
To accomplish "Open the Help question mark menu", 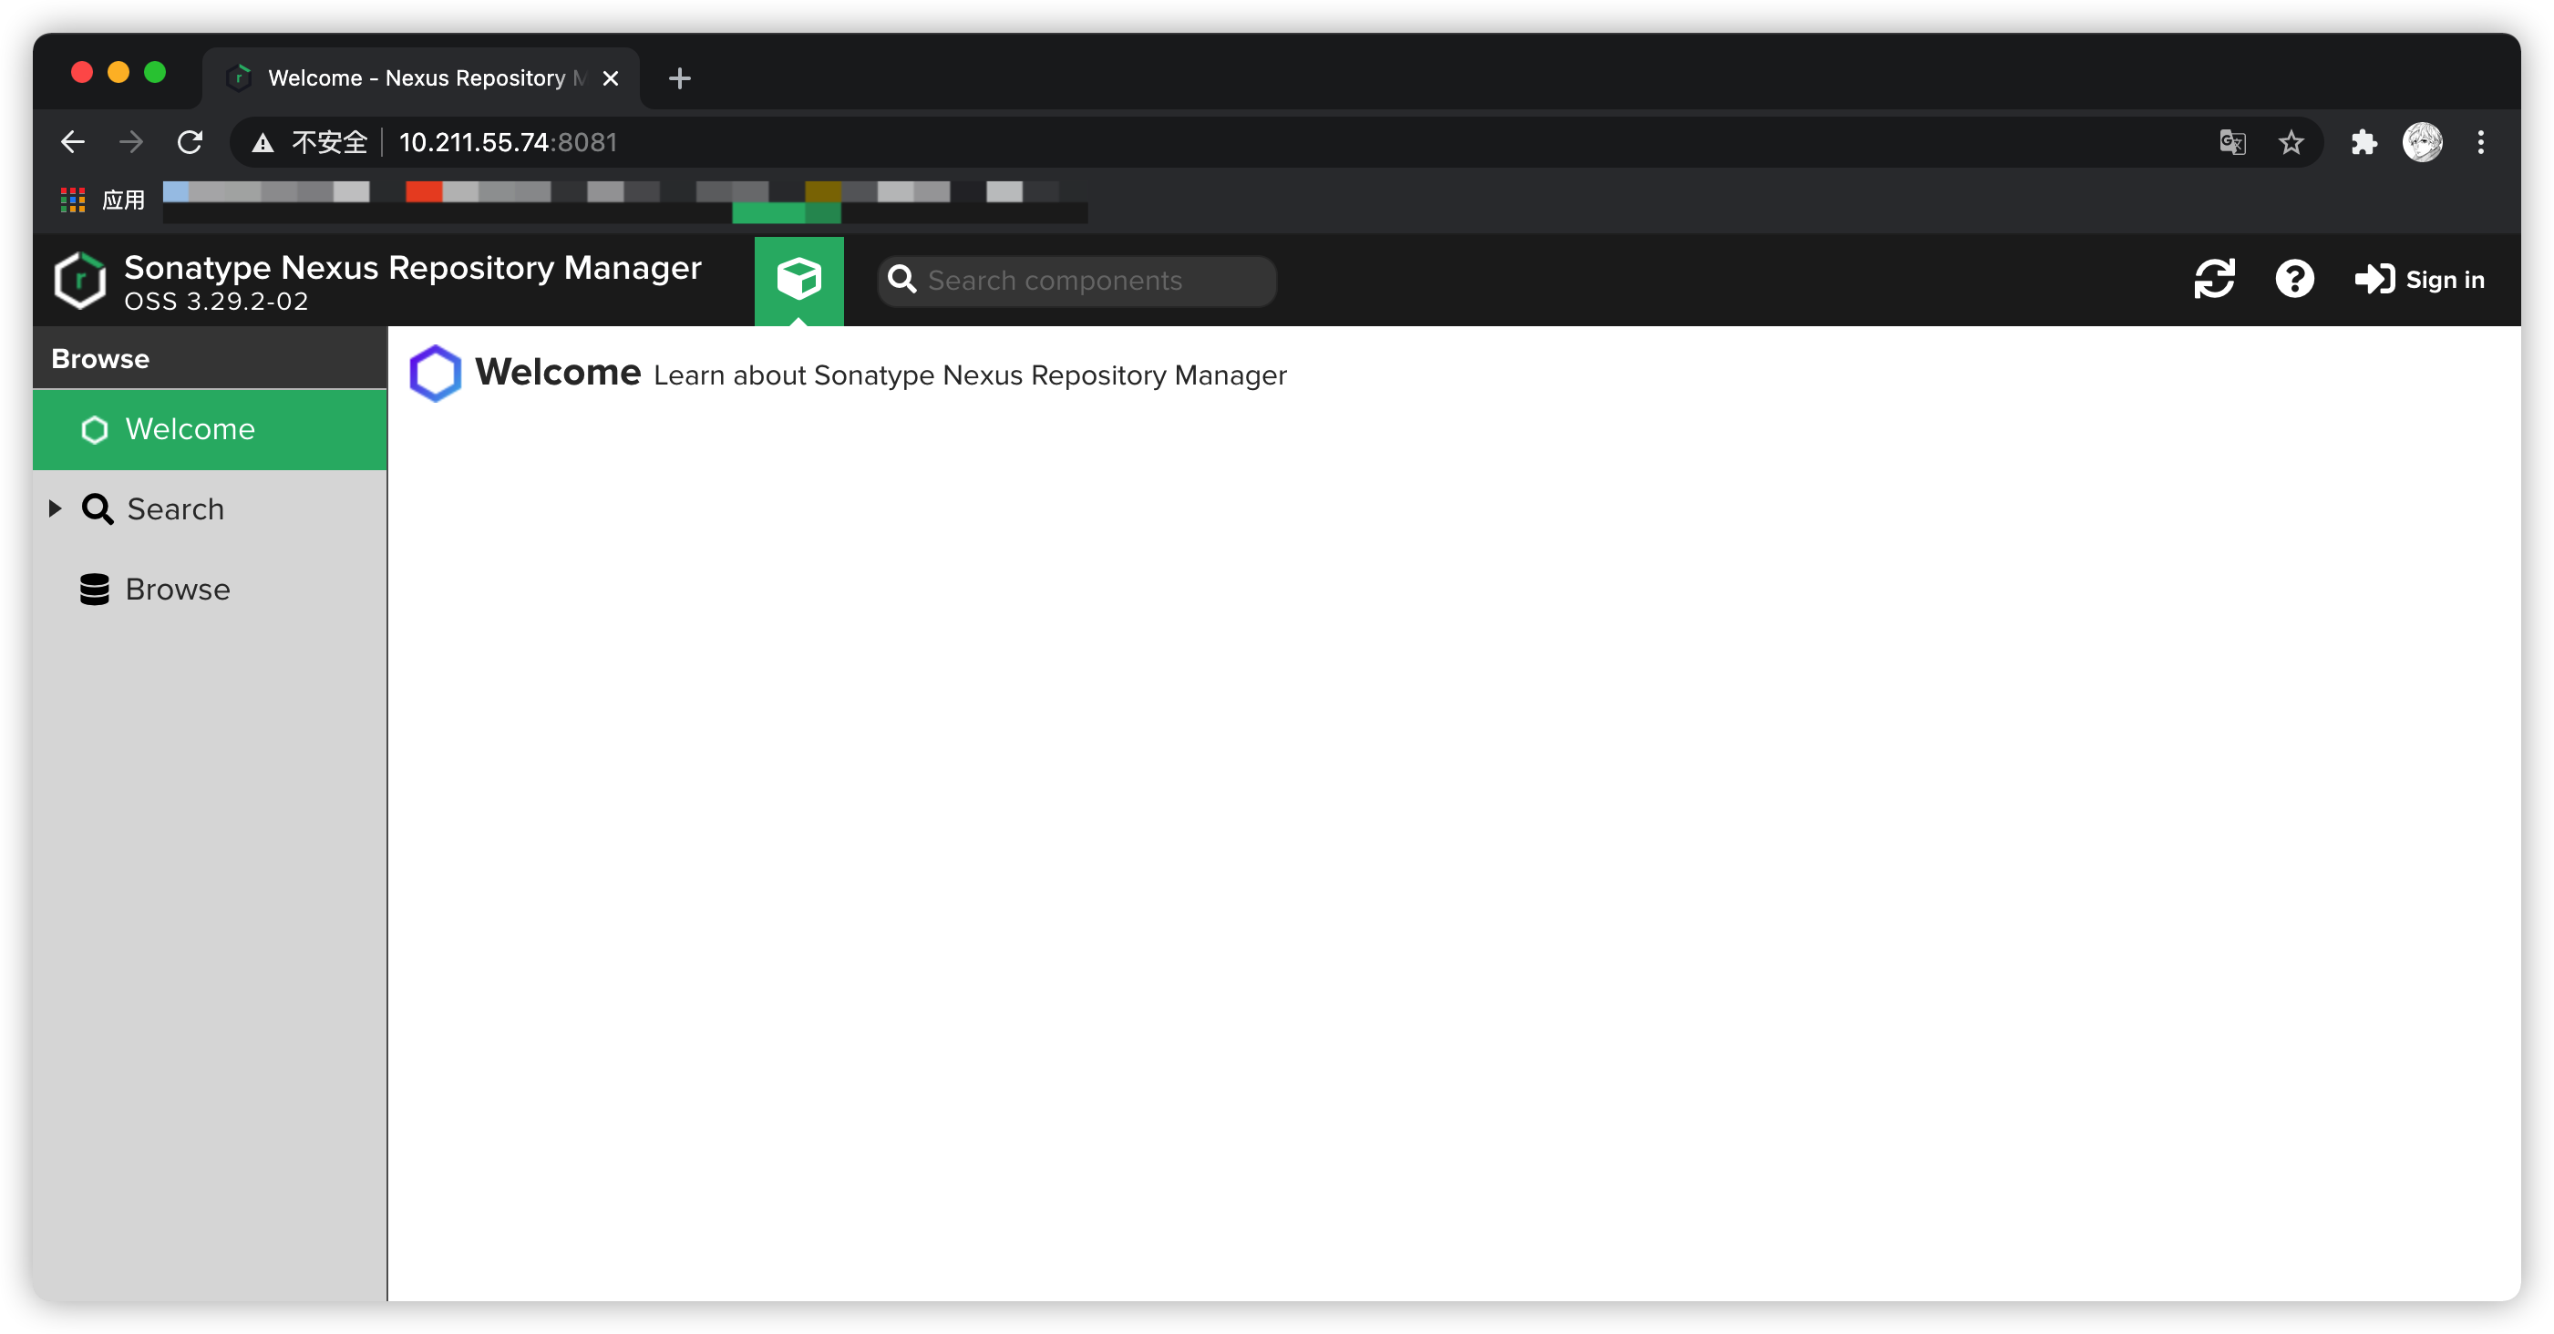I will click(2293, 280).
